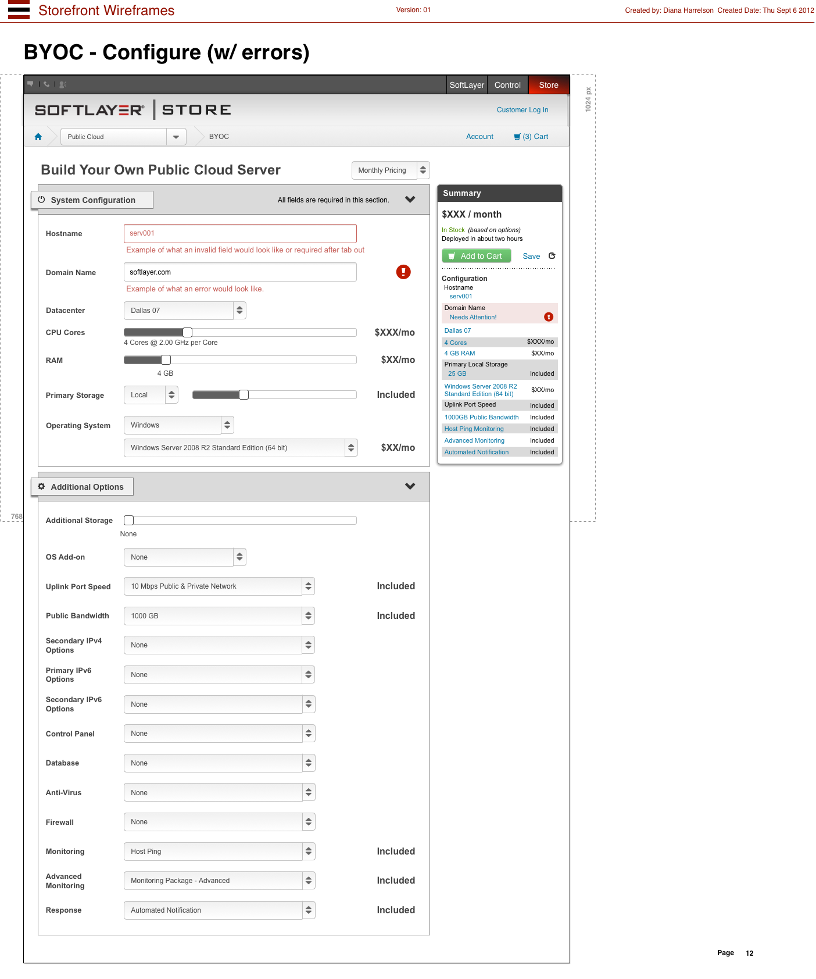
Task: Open the Primary IPv6 Options dropdown
Action: pyautogui.click(x=219, y=675)
